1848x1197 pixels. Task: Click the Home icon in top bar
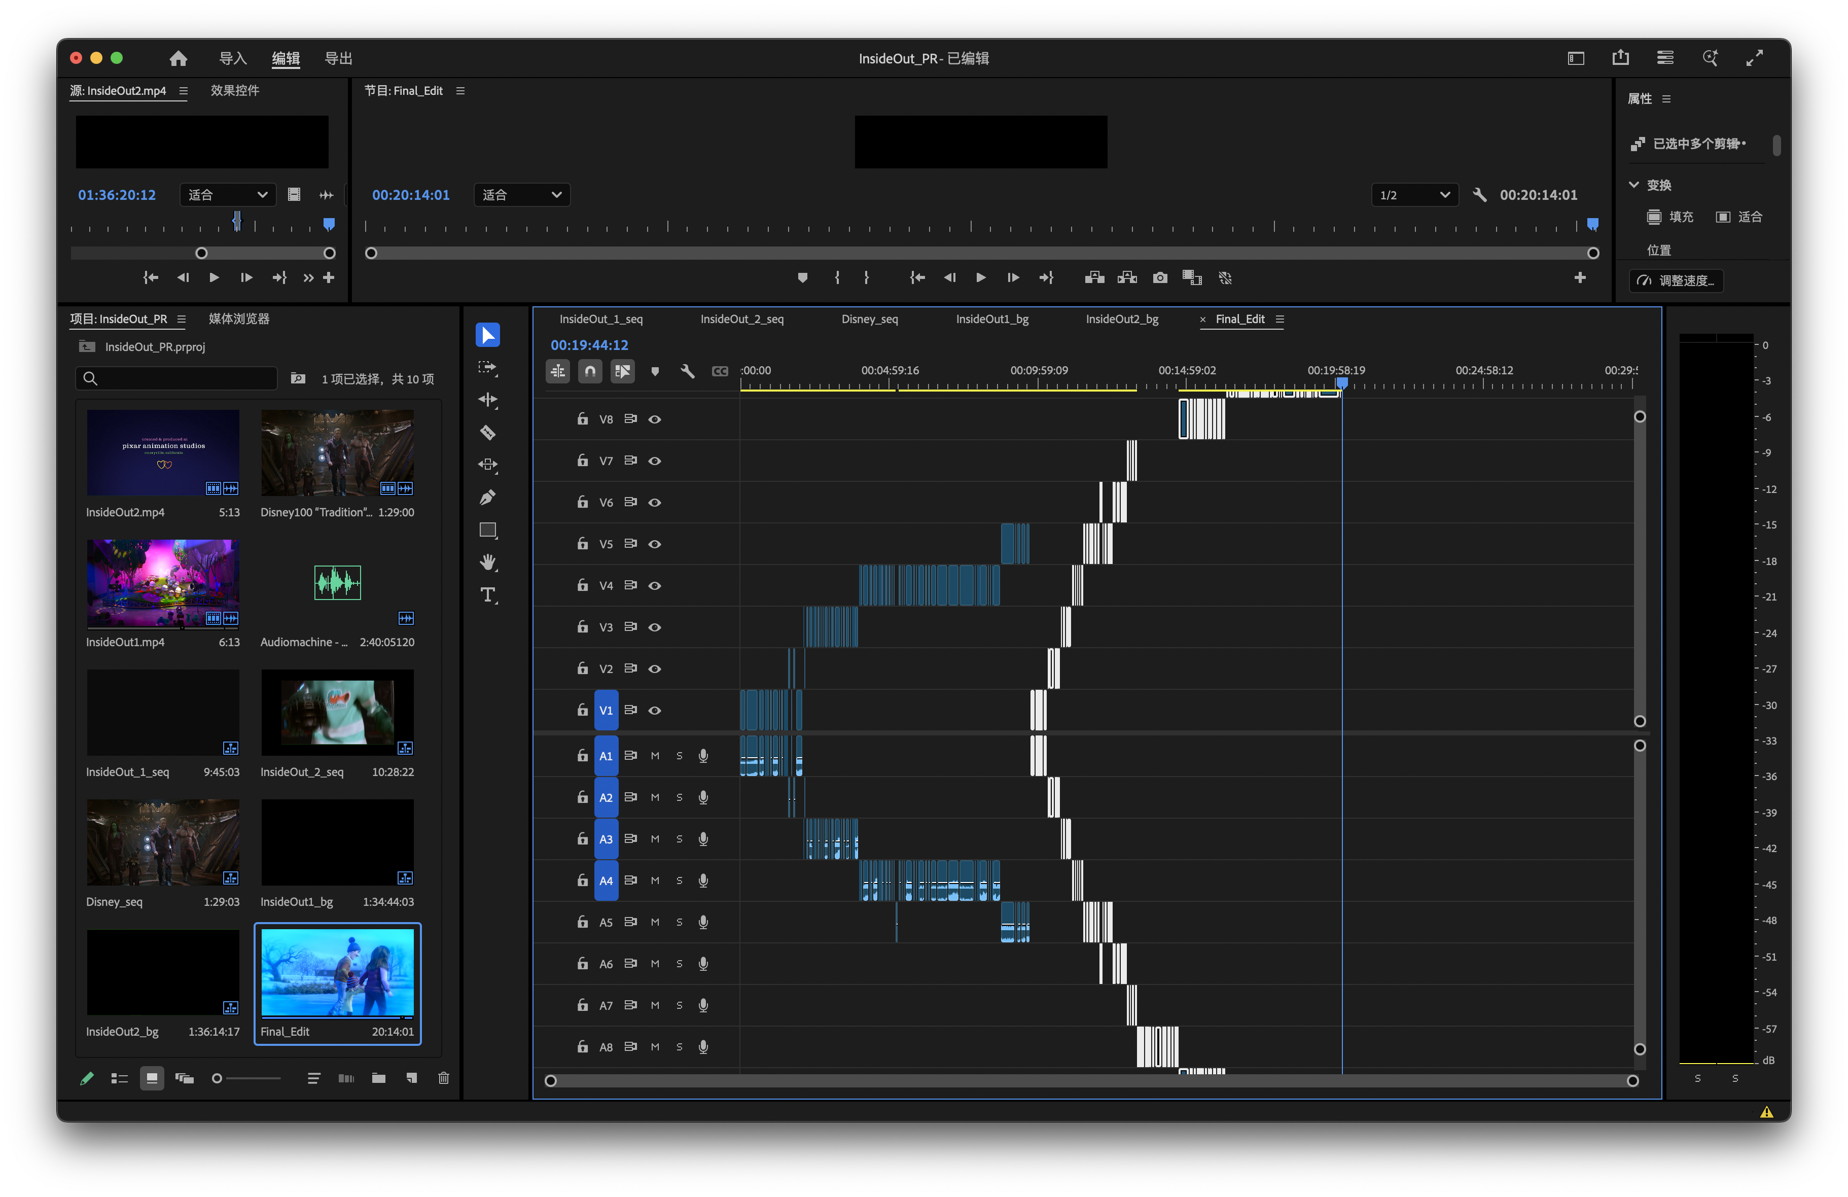(179, 58)
